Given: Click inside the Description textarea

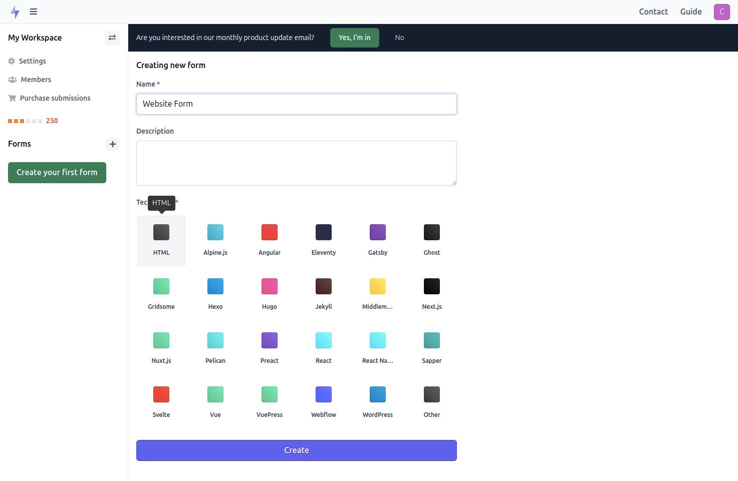Looking at the screenshot, I should coord(296,163).
